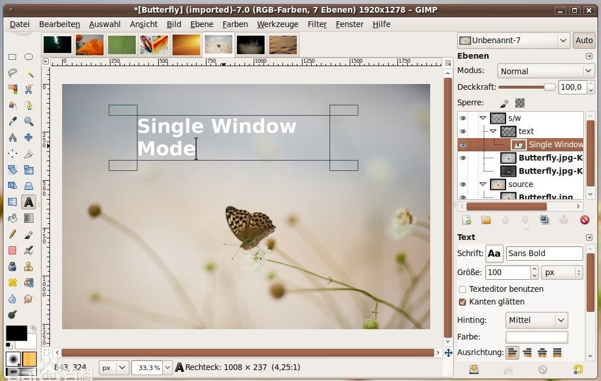Select the Text tool in the toolbox
This screenshot has height=381, width=601.
coord(28,202)
